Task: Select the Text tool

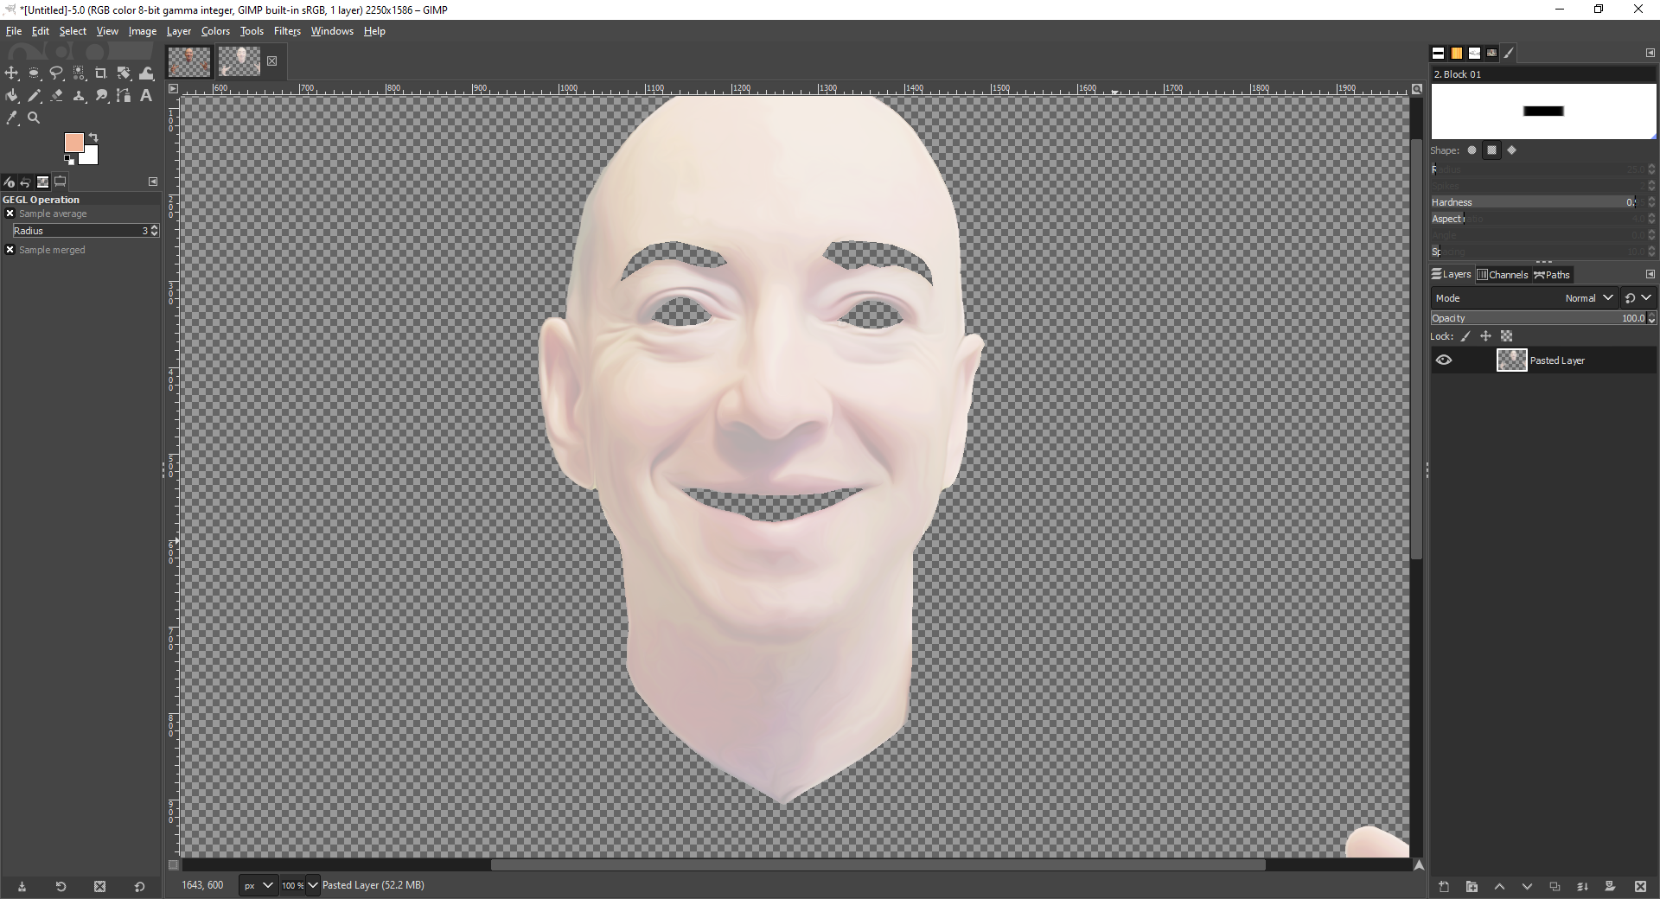Action: [146, 96]
